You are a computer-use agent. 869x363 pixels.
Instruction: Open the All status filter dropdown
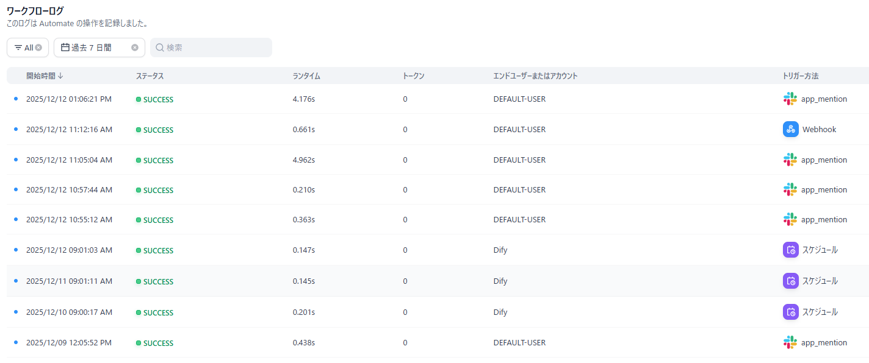(x=24, y=48)
